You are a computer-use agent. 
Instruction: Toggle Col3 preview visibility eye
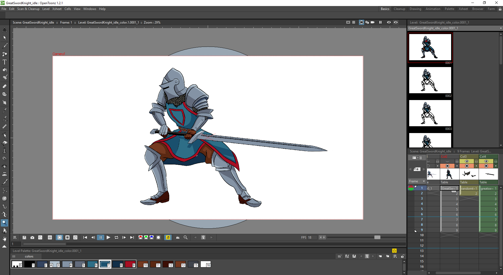coord(467,161)
